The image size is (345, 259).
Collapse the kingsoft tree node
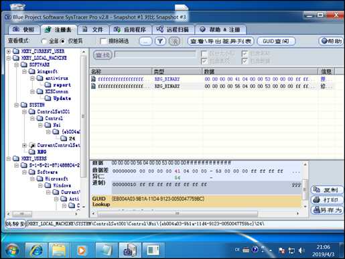click(25, 71)
